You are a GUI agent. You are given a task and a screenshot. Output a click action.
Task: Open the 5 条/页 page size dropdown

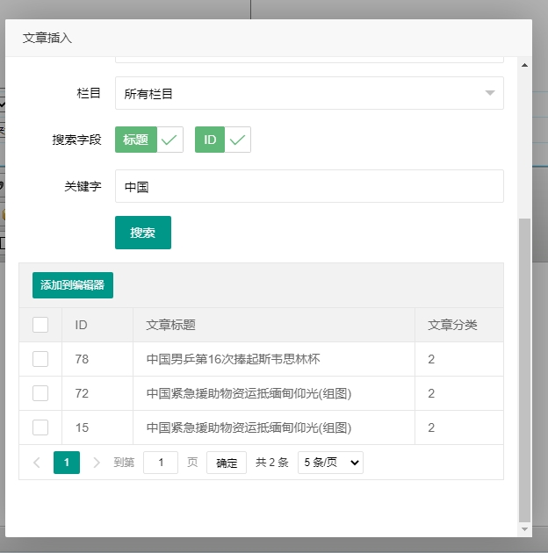[330, 463]
